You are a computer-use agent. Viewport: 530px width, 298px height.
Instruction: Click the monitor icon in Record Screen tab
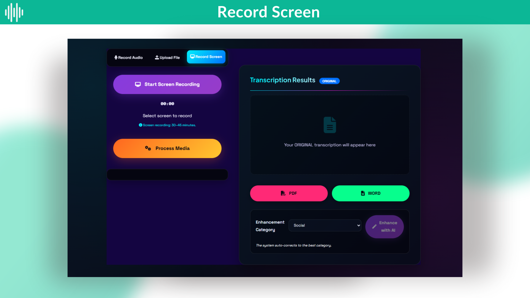tap(192, 57)
